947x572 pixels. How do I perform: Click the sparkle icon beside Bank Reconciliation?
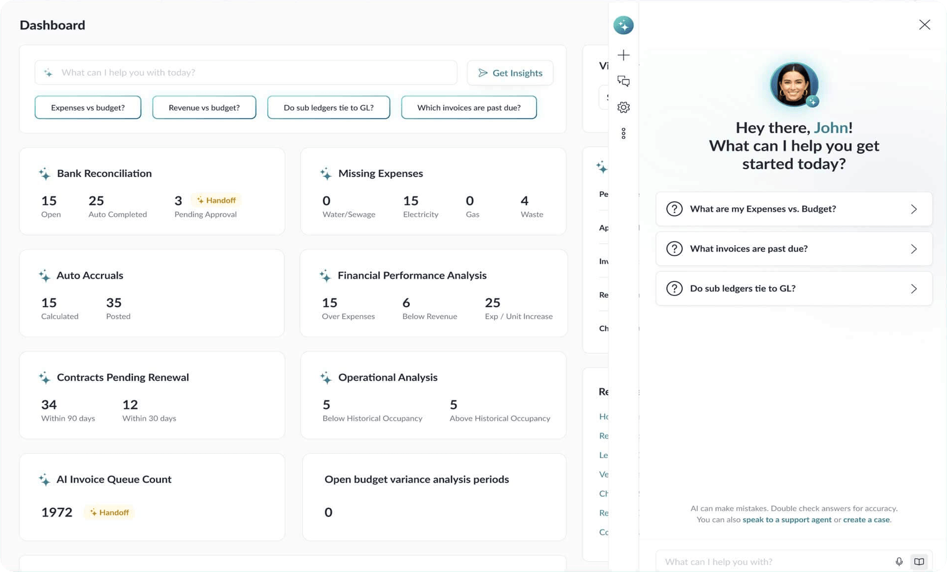tap(45, 174)
